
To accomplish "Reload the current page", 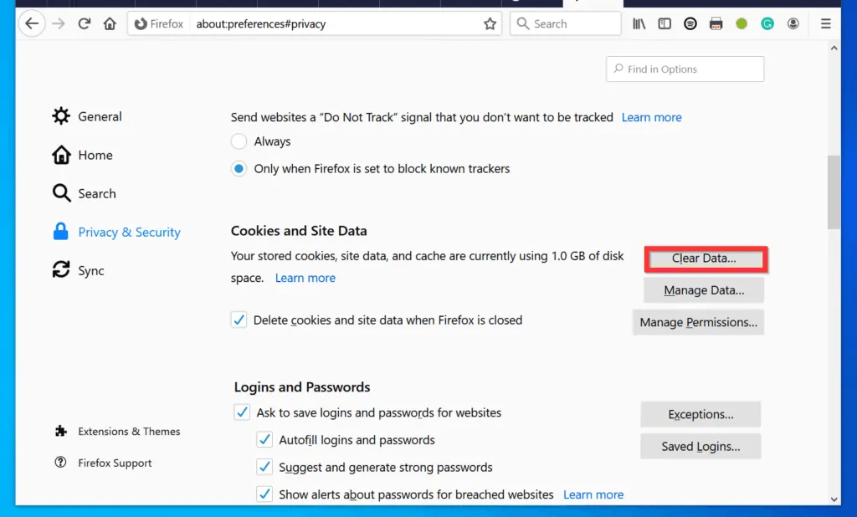I will click(x=84, y=23).
